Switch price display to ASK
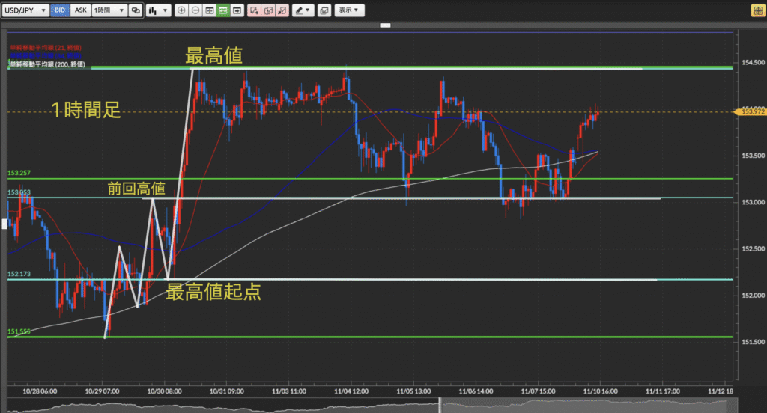767x413 pixels. 81,10
